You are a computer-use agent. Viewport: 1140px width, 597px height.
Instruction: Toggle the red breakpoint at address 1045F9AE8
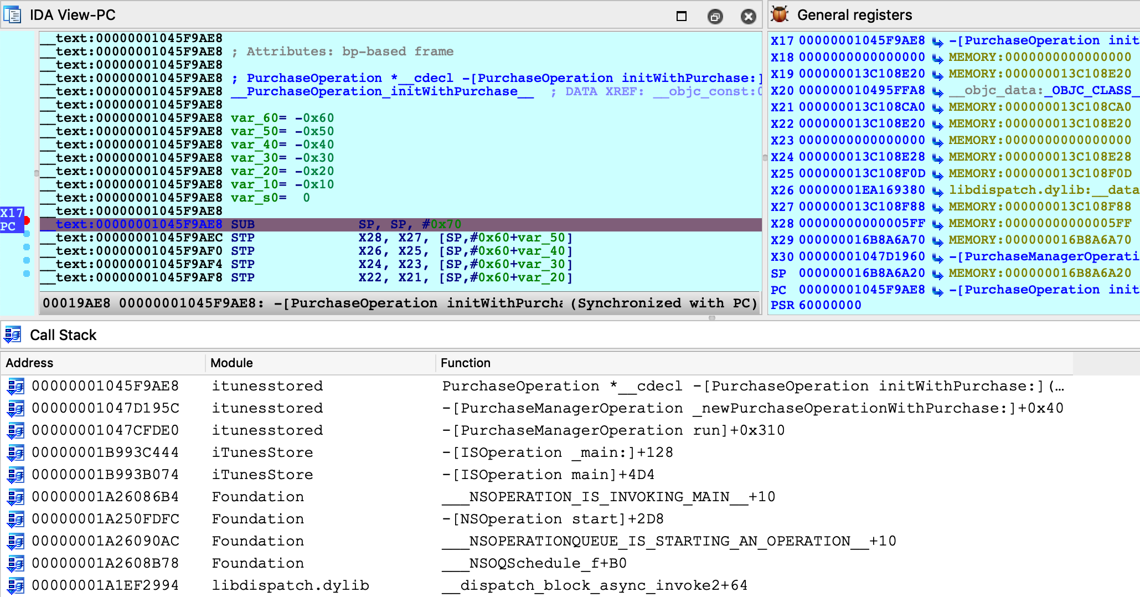click(x=27, y=221)
